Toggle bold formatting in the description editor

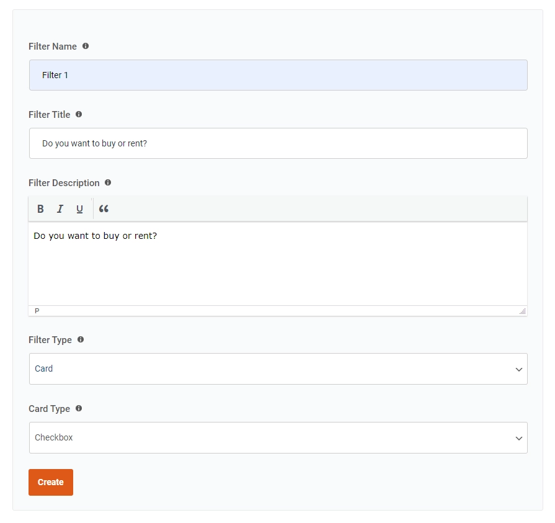[40, 208]
